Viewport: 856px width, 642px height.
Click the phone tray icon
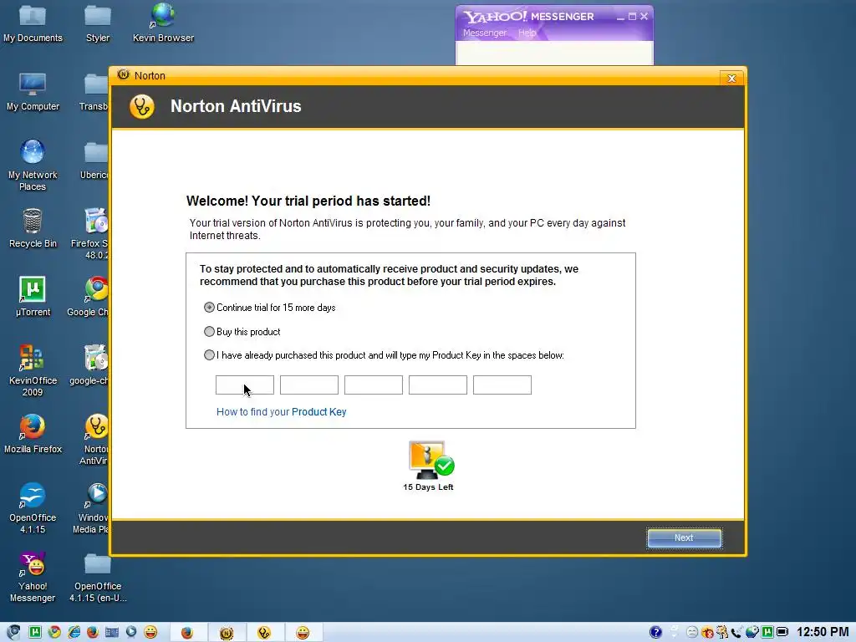[737, 632]
